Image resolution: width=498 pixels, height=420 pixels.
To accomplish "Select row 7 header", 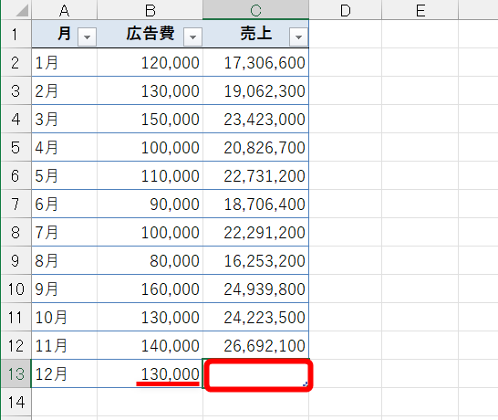I will coord(16,204).
